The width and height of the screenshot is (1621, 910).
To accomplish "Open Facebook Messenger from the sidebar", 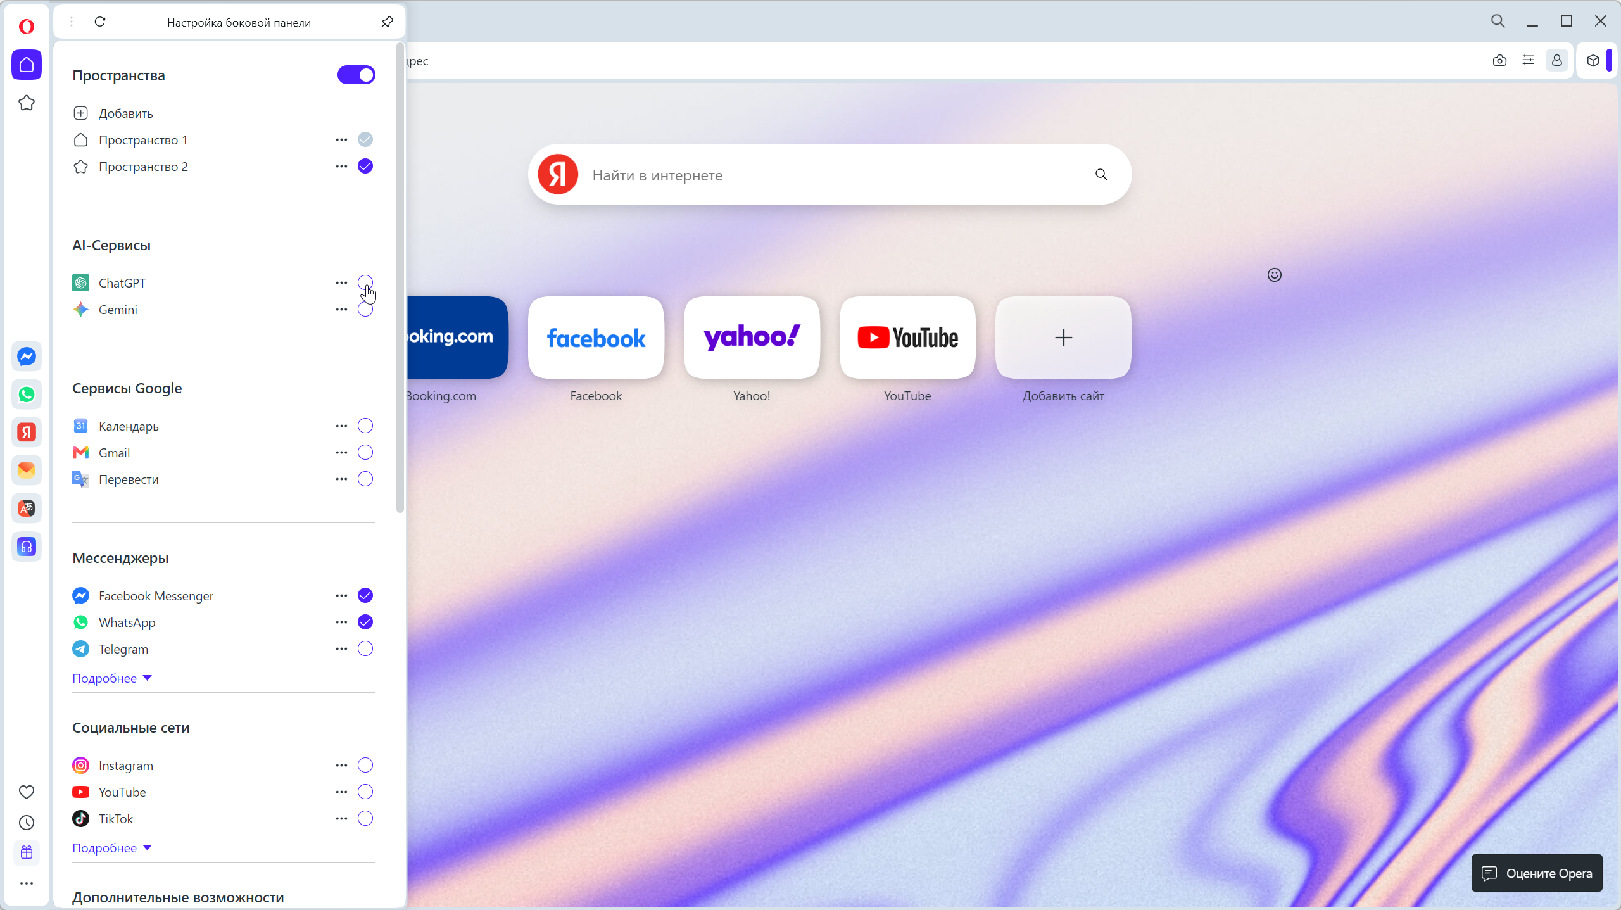I will [x=27, y=357].
